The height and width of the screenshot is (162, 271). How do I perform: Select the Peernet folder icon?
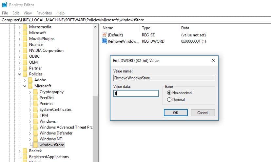tap(36, 103)
